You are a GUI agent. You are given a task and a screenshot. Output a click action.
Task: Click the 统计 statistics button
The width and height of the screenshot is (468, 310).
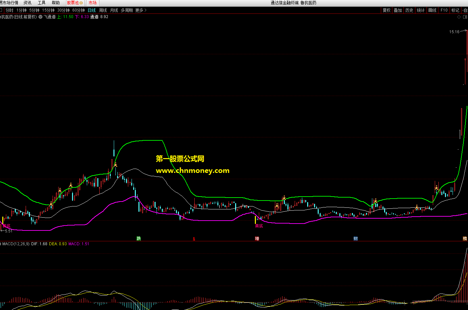[421, 10]
